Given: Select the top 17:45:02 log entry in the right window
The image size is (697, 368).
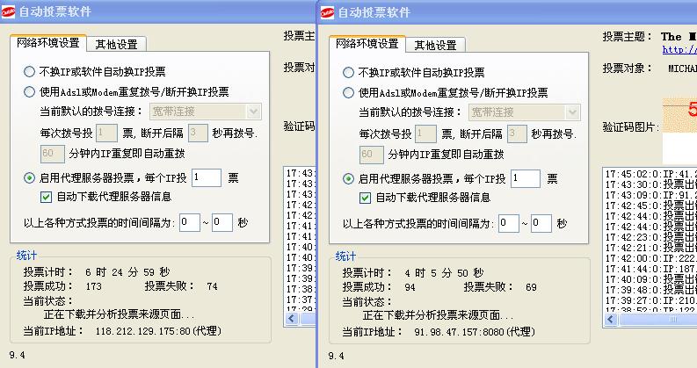Looking at the screenshot, I should (x=650, y=174).
